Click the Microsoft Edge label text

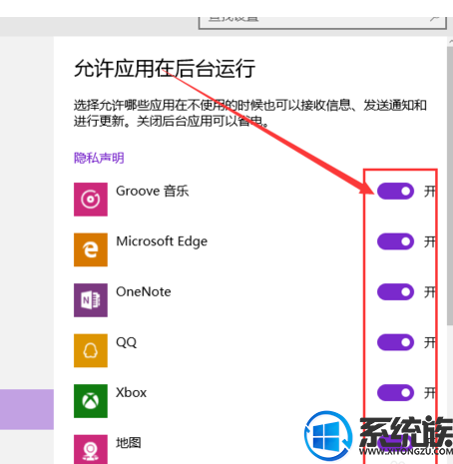coord(162,241)
